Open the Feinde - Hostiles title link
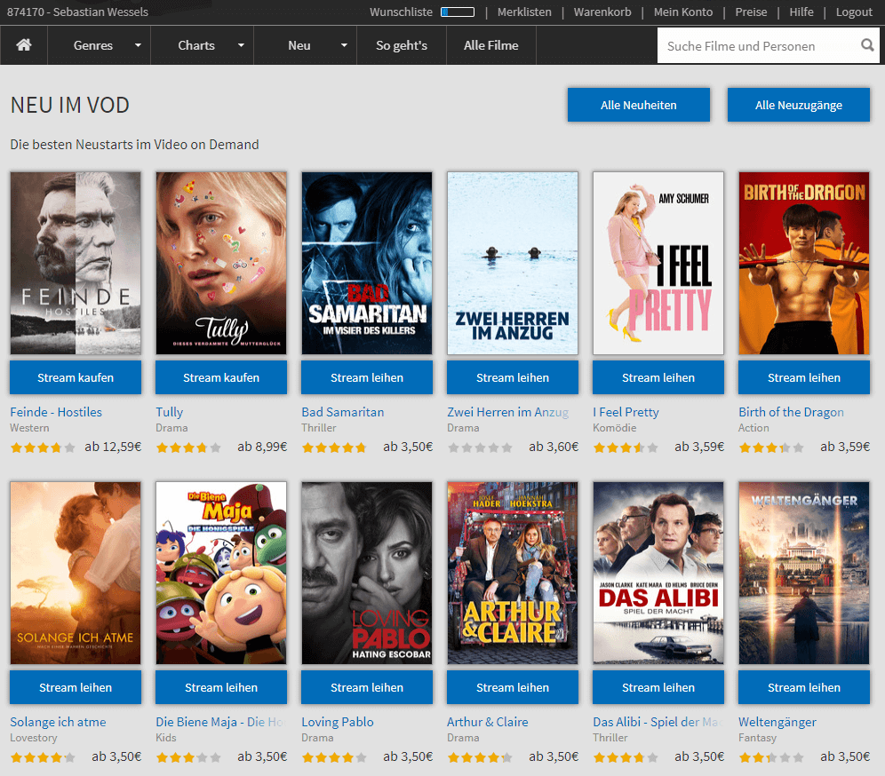Viewport: 885px width, 776px height. pos(56,412)
